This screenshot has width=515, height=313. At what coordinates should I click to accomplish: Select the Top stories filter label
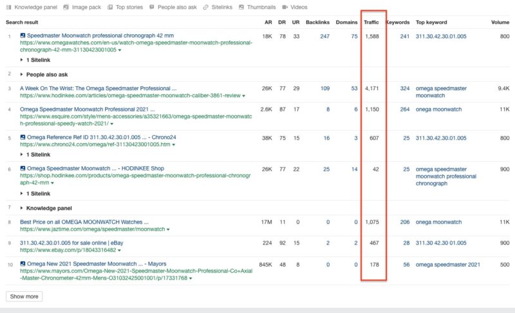coord(129,7)
